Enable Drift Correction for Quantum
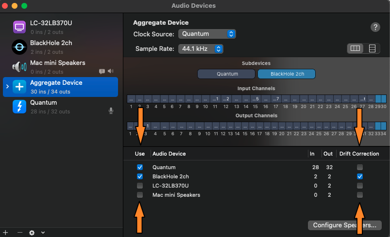Screen dimensions: 390x237 click(360, 167)
